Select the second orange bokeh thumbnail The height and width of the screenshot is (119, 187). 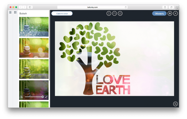34,48
